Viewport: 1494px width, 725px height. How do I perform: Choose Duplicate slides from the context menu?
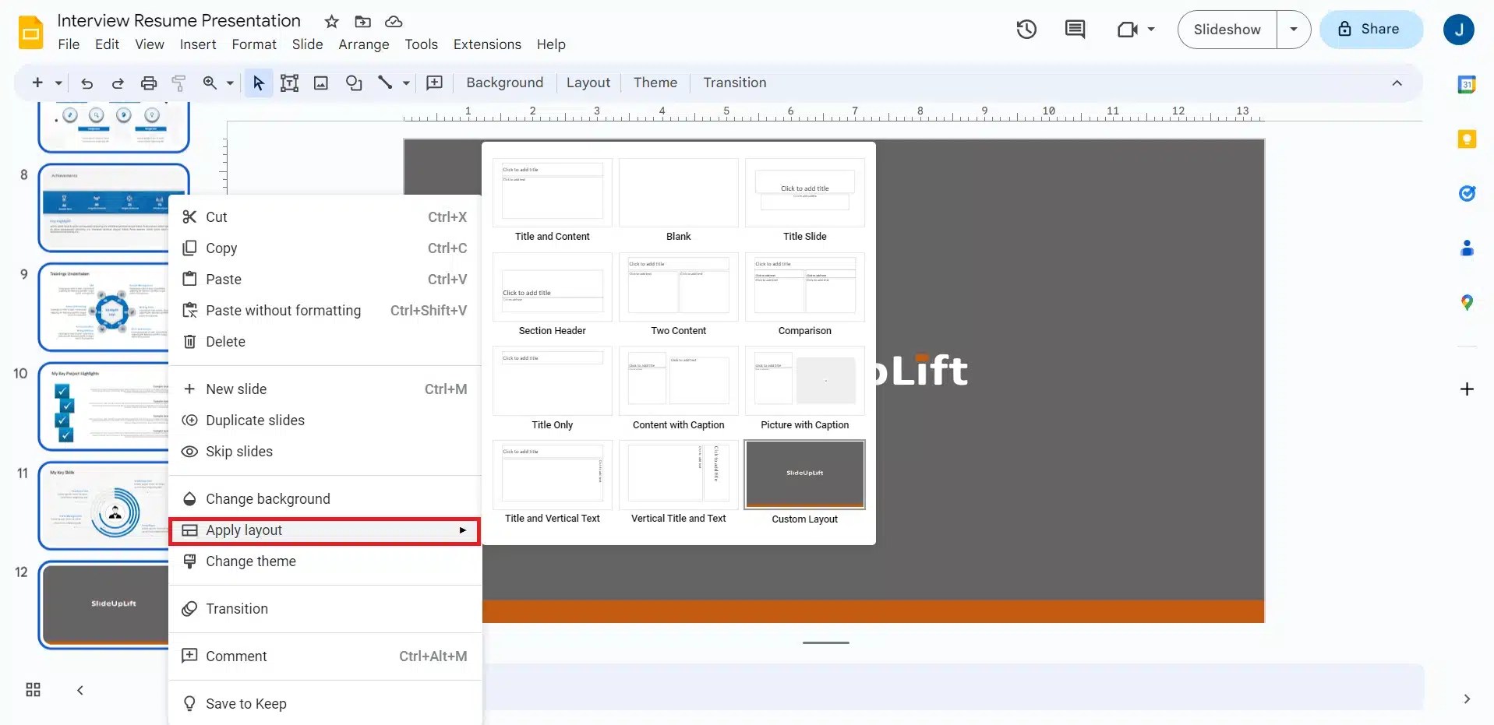click(253, 420)
